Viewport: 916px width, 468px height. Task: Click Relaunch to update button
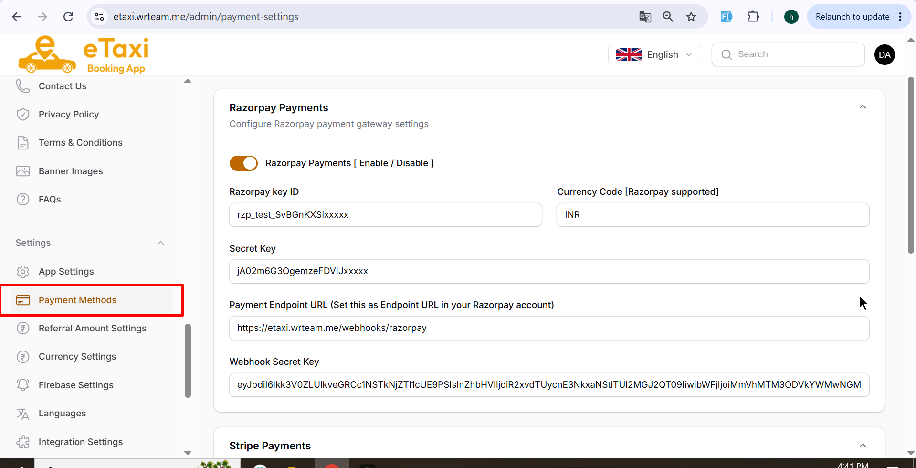pos(852,17)
